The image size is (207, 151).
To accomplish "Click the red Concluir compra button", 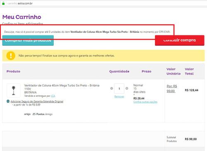I will coord(180,40).
